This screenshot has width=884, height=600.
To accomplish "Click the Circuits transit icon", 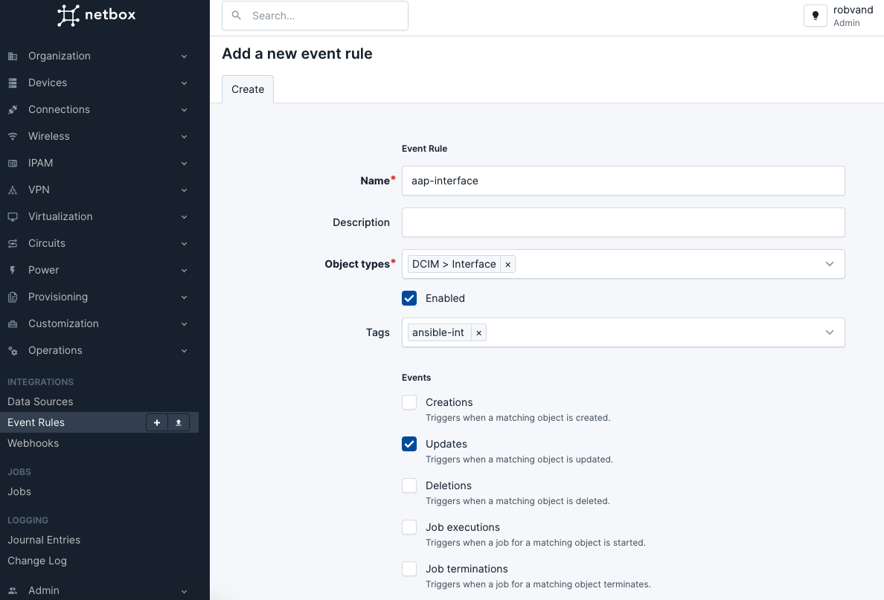I will pos(13,243).
